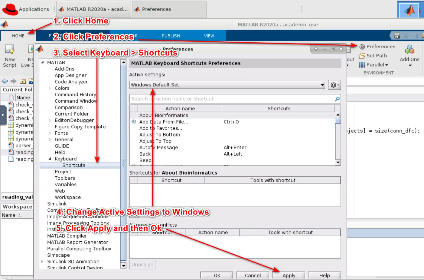Click the MATLAB logo in the Preferences dialog title
424x280 pixels.
click(40, 49)
